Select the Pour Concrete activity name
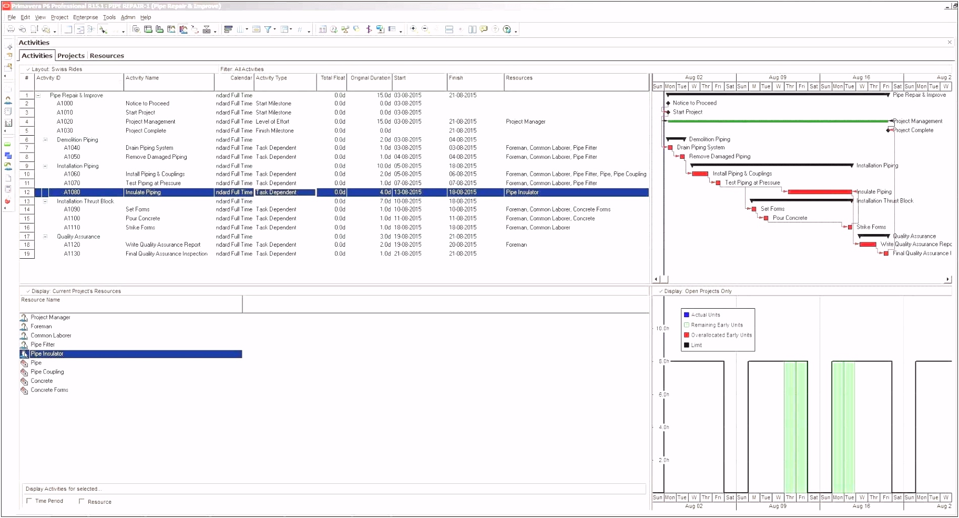959x518 pixels. pos(142,219)
